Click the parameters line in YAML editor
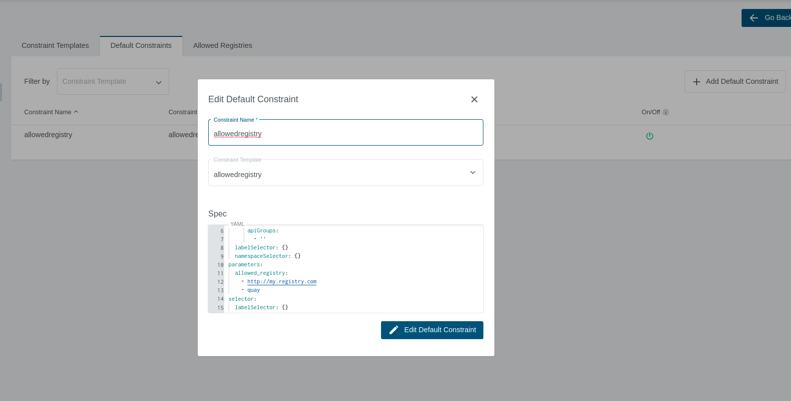 click(245, 265)
